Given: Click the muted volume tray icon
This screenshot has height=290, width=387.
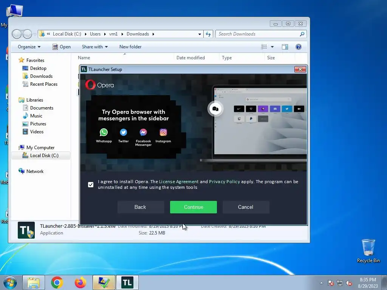Looking at the screenshot, I should point(349,283).
